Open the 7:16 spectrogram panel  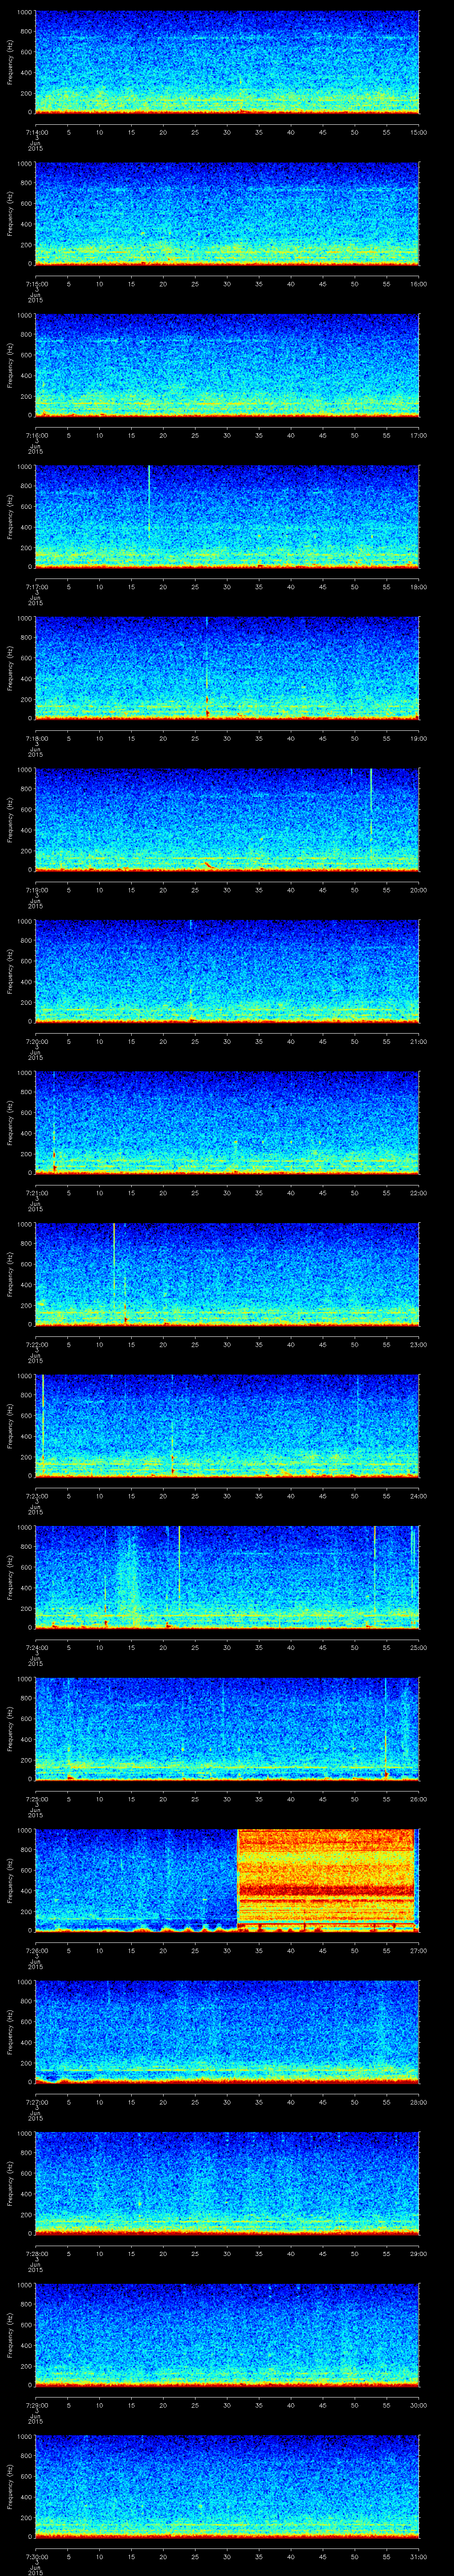227,365
